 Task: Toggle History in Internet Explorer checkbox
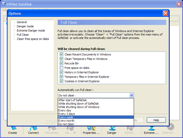[x=62, y=72]
